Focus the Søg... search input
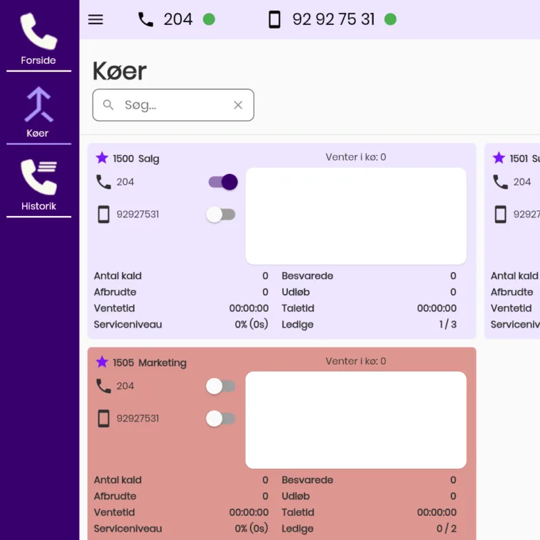Screen dimensions: 540x540 [x=173, y=105]
